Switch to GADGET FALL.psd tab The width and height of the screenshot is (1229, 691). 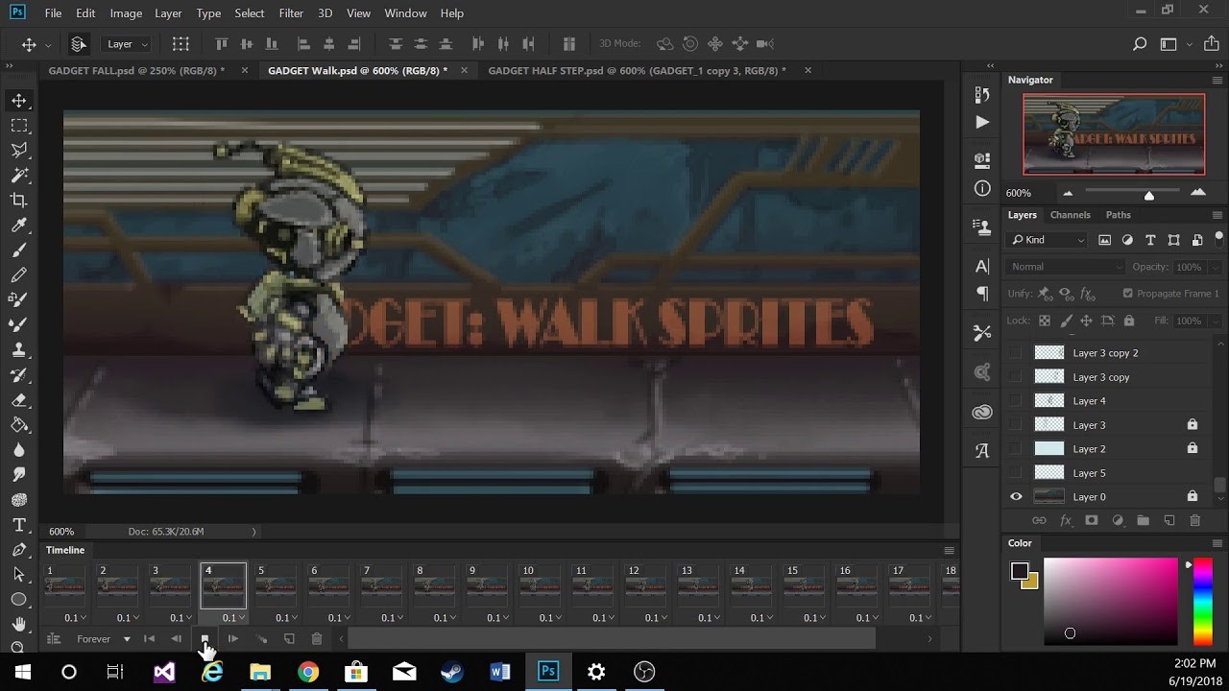click(136, 71)
